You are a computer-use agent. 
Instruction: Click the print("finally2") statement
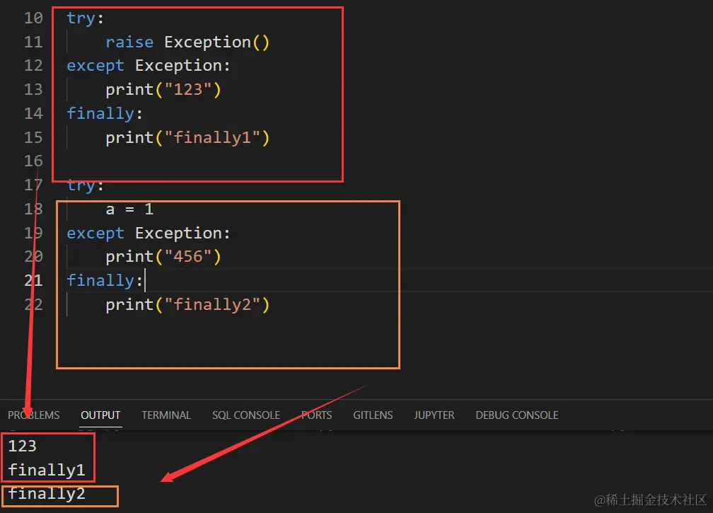pyautogui.click(x=187, y=305)
